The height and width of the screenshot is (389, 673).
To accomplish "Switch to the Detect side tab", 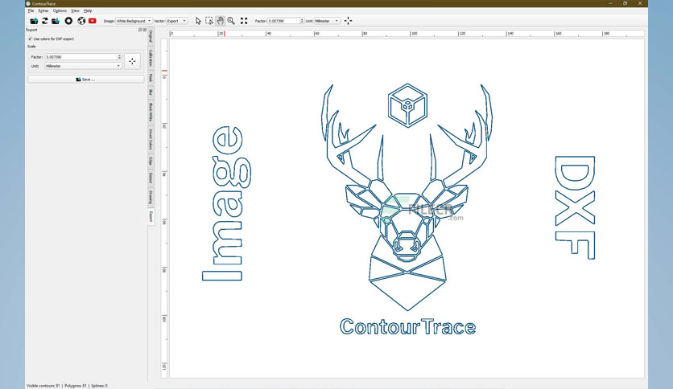I will pos(151,178).
